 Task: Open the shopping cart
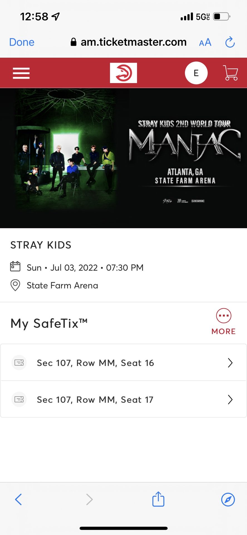coord(231,73)
